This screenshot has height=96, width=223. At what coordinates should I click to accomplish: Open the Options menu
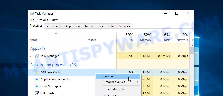click(x=43, y=20)
